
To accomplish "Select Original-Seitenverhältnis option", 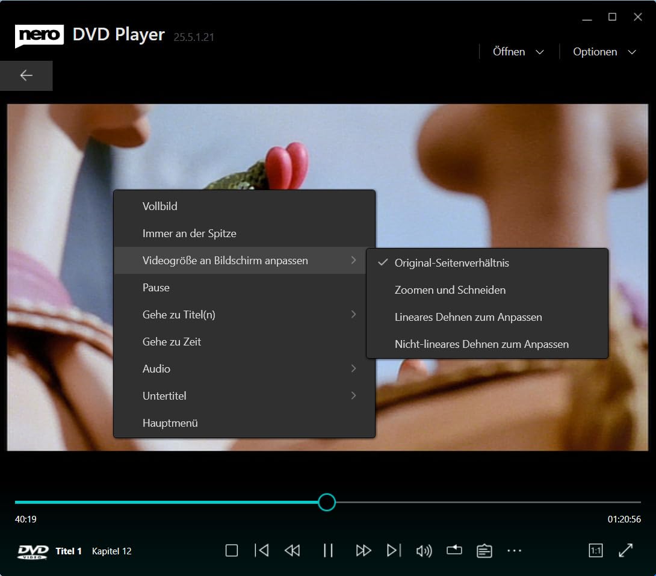I will coord(487,263).
